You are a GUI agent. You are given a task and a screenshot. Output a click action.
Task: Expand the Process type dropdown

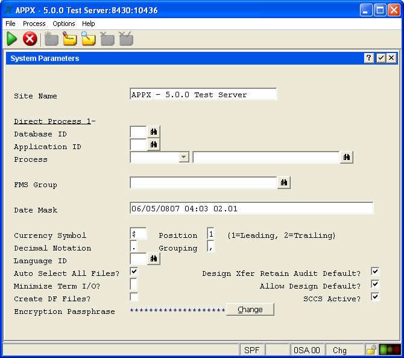[x=184, y=157]
